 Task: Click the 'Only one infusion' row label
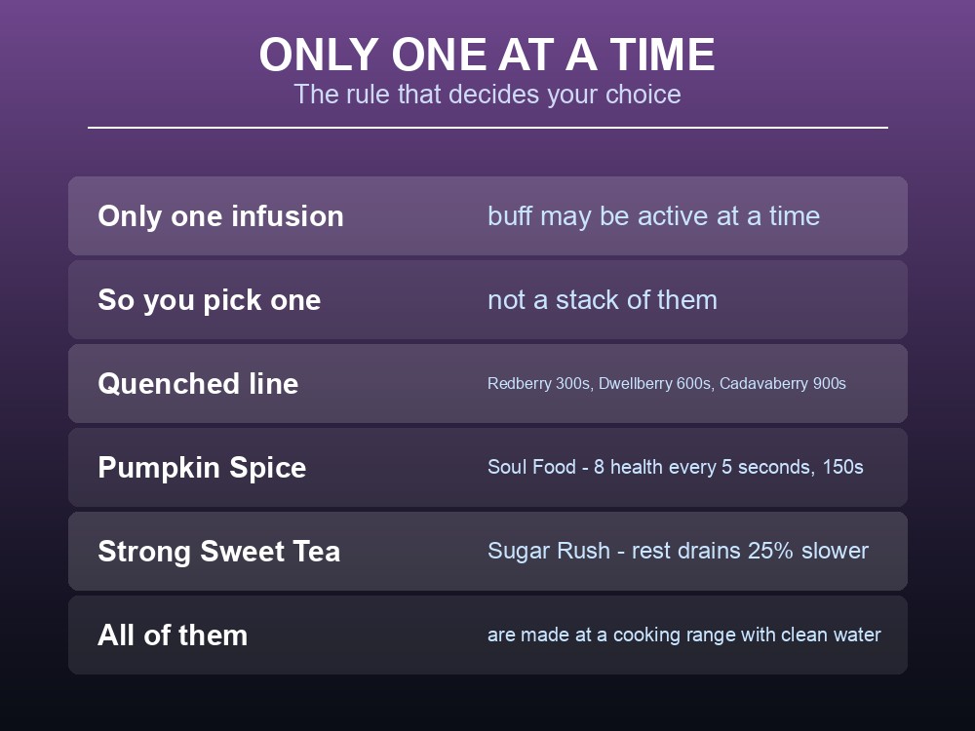(x=220, y=216)
